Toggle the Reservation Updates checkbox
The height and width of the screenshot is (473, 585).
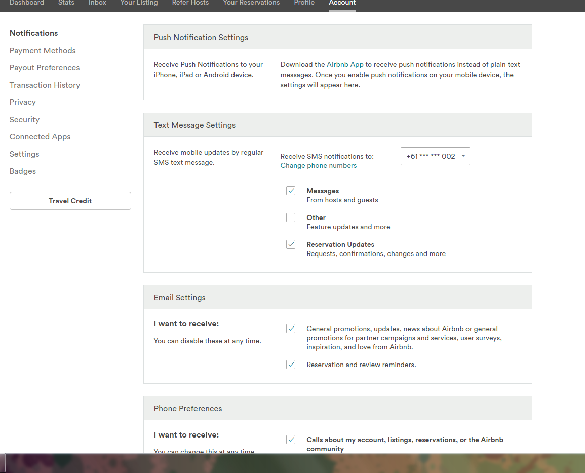pos(291,244)
